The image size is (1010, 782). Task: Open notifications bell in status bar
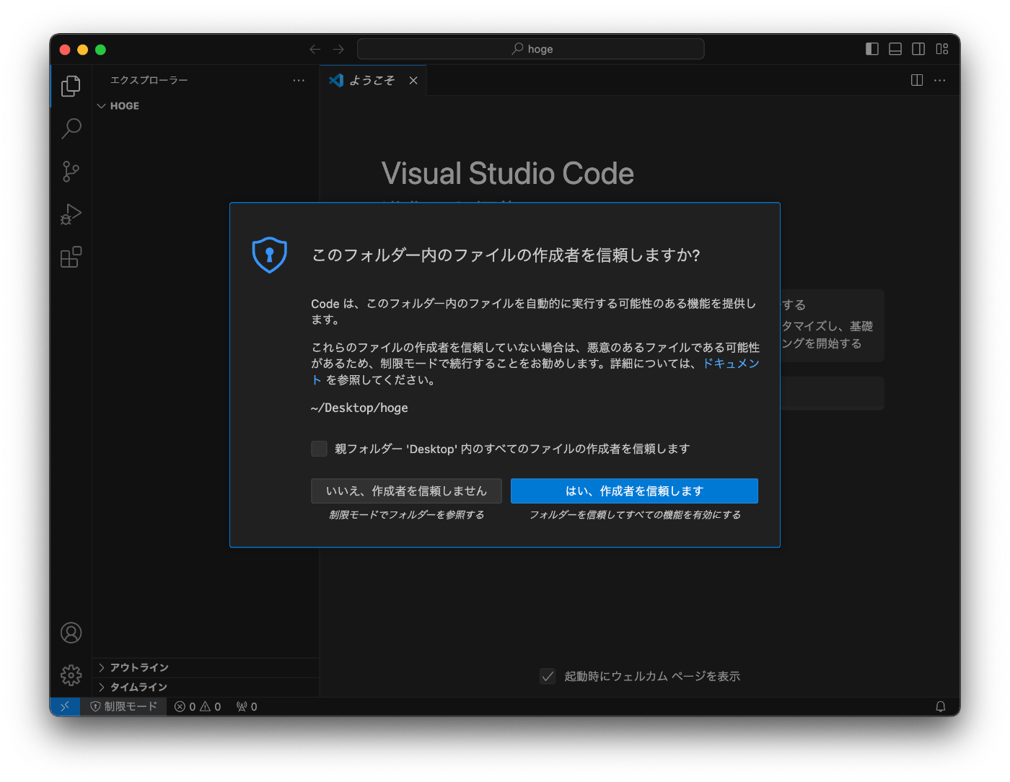941,706
